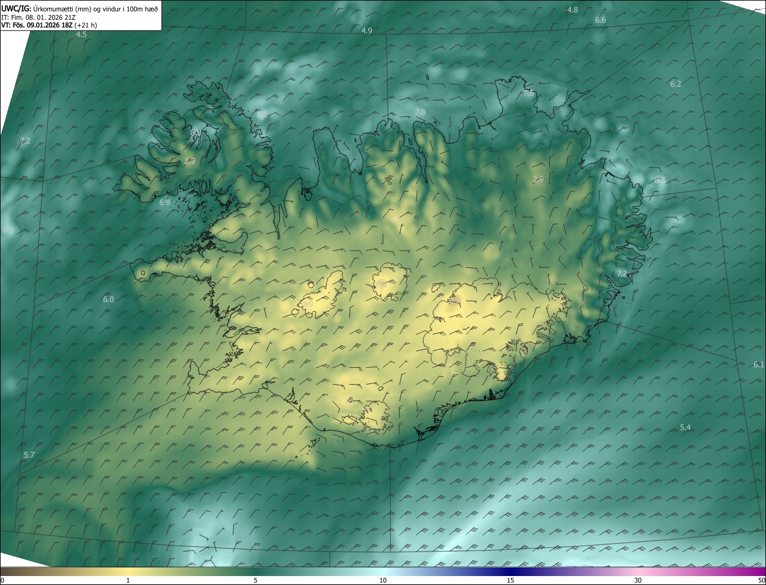766x585 pixels.
Task: Click the colour scale tick labelled 50
Action: [761, 580]
